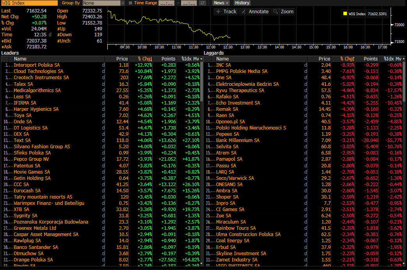
Task: Click the WIG Index ticker input field
Action: pos(29,3)
